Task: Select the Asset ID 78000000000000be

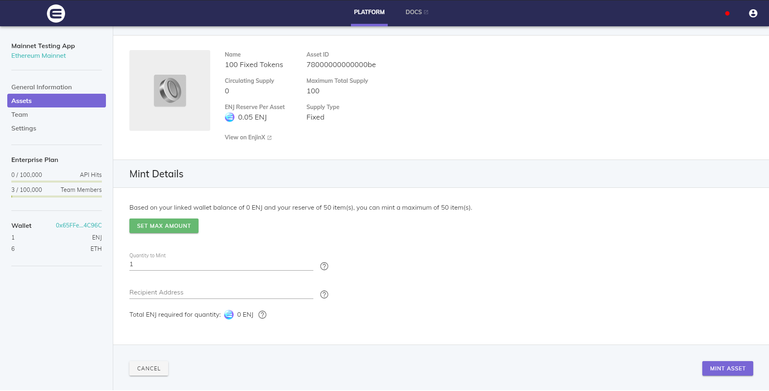Action: [x=341, y=65]
